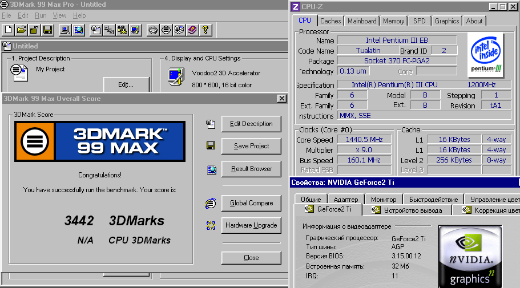The height and width of the screenshot is (288, 520).
Task: Click the Bus Speed 160.1 MHz value
Action: click(x=364, y=160)
